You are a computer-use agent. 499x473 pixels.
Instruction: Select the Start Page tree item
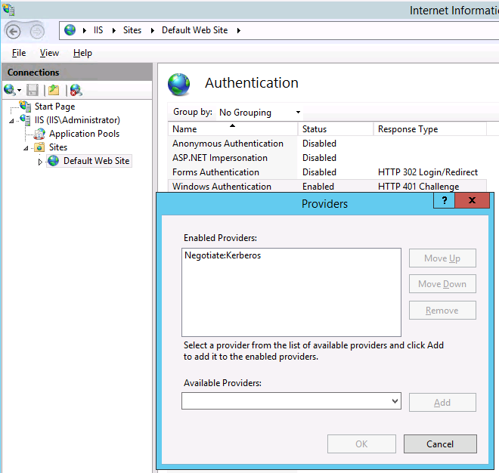pyautogui.click(x=54, y=107)
